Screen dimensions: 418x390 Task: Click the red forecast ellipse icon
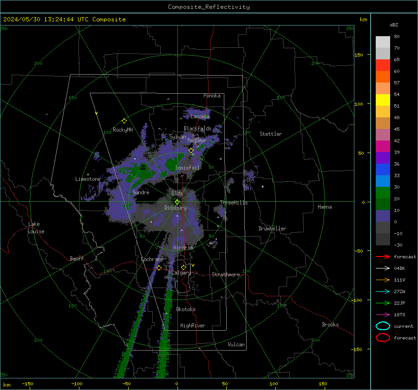tap(383, 338)
